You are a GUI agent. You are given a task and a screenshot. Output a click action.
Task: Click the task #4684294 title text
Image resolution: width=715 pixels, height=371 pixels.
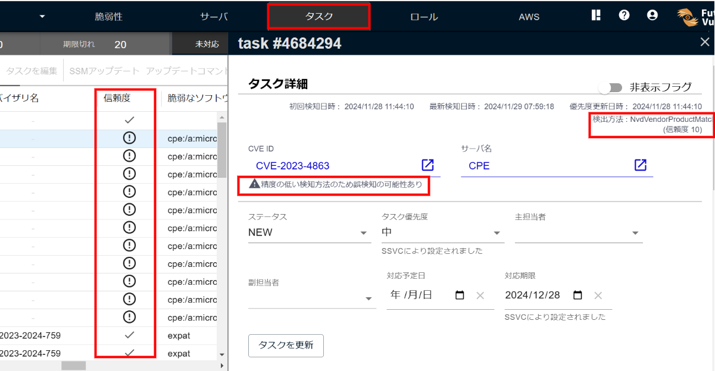290,43
